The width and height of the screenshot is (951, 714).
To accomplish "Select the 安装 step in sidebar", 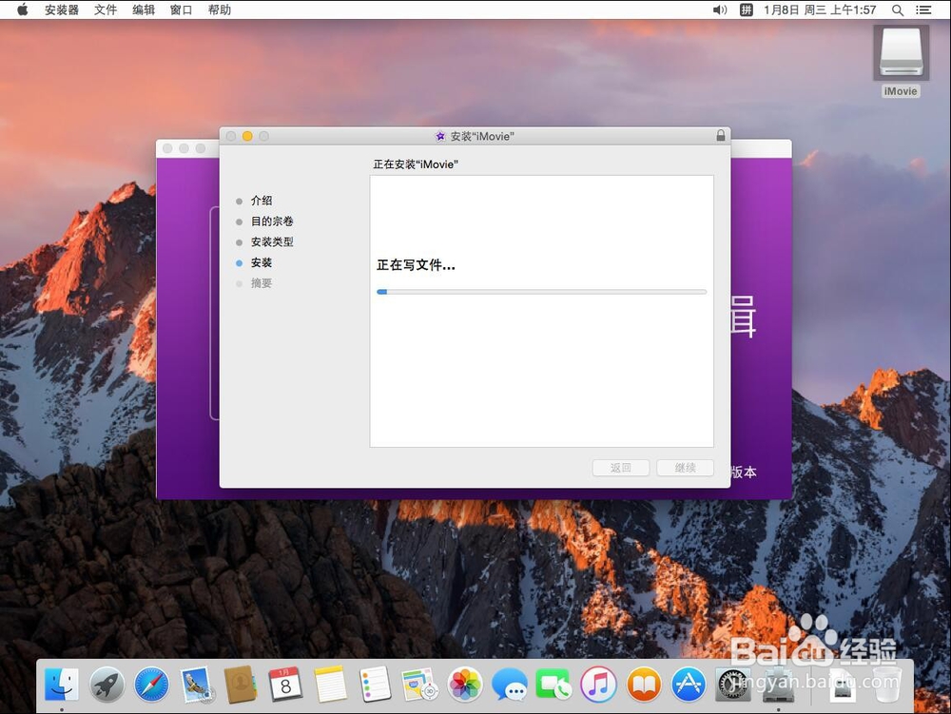I will [x=262, y=261].
